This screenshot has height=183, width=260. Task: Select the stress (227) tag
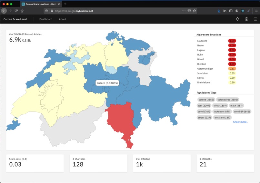click(x=204, y=118)
